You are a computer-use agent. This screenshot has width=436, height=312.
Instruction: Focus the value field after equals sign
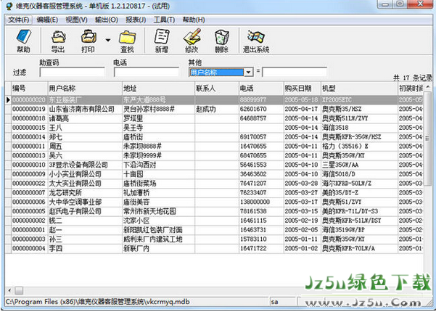(x=295, y=73)
